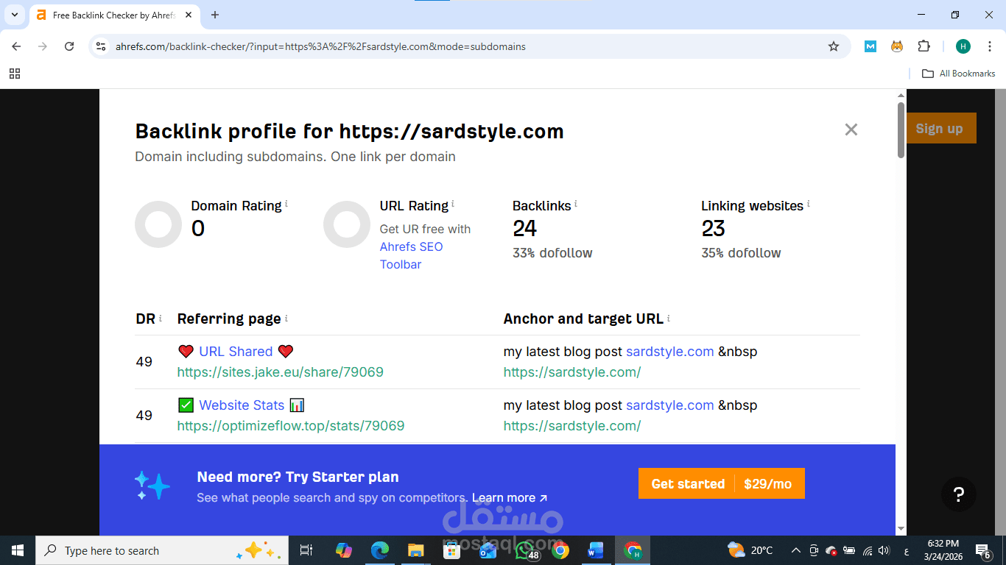Image resolution: width=1006 pixels, height=565 pixels.
Task: Reload the Ahrefs page
Action: tap(69, 46)
